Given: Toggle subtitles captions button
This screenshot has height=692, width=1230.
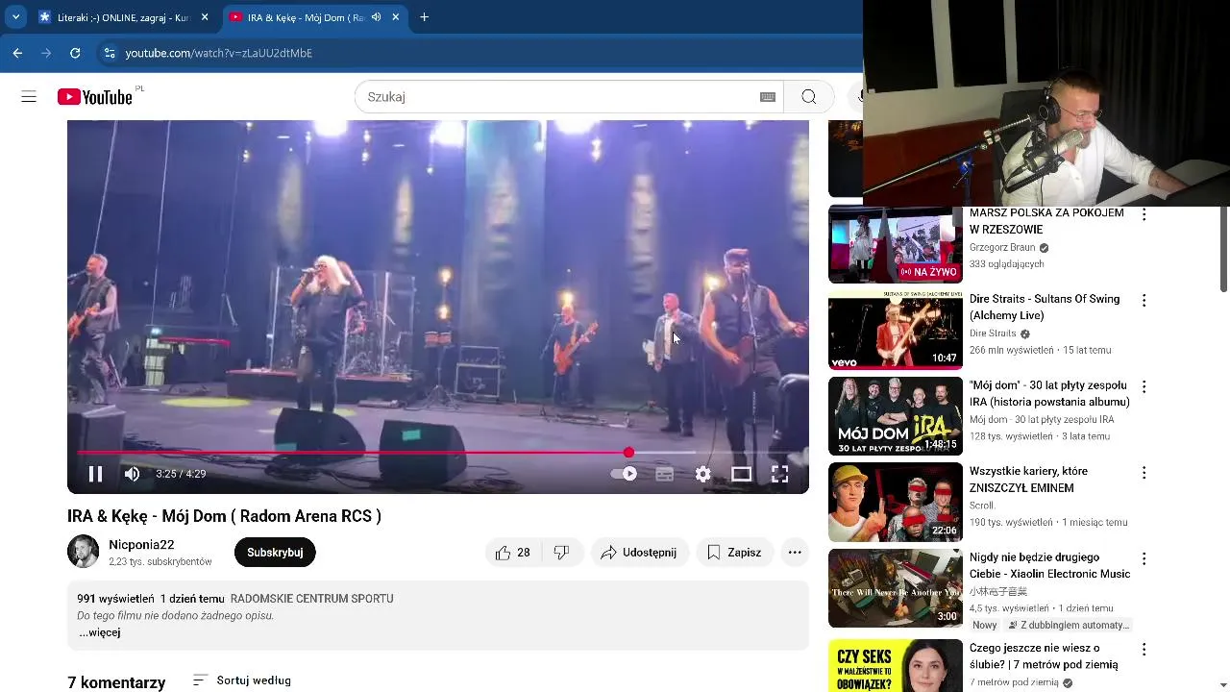Looking at the screenshot, I should point(664,474).
